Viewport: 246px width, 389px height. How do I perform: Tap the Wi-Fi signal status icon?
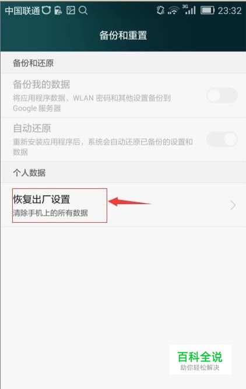(174, 10)
